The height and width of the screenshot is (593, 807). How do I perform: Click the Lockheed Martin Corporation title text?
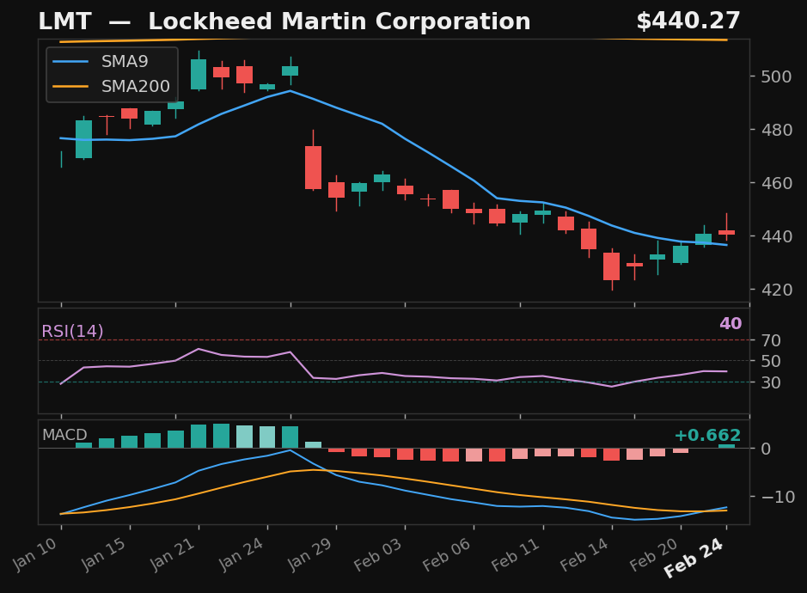coord(339,22)
